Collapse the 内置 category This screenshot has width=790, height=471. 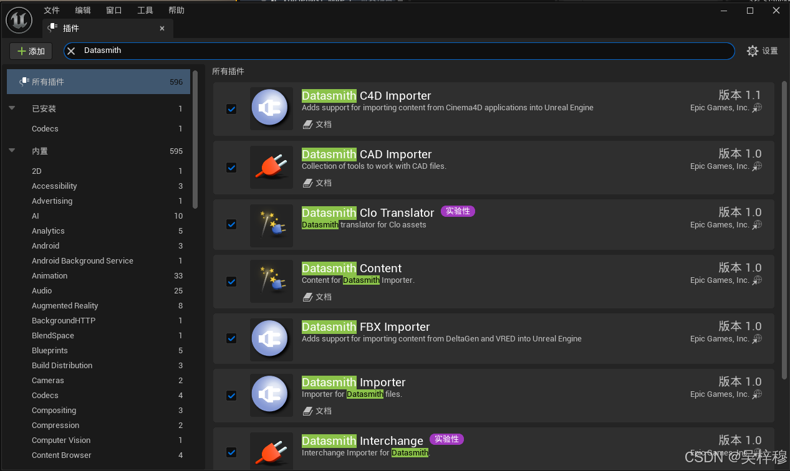(x=12, y=151)
